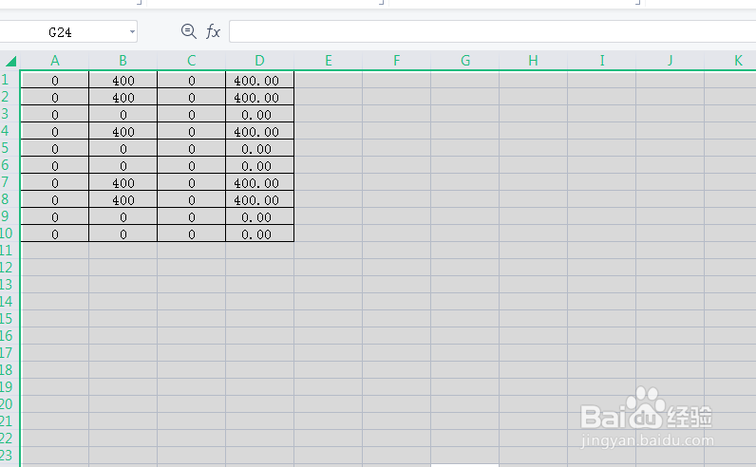Select row 5 header
Image resolution: width=756 pixels, height=467 pixels.
9,148
